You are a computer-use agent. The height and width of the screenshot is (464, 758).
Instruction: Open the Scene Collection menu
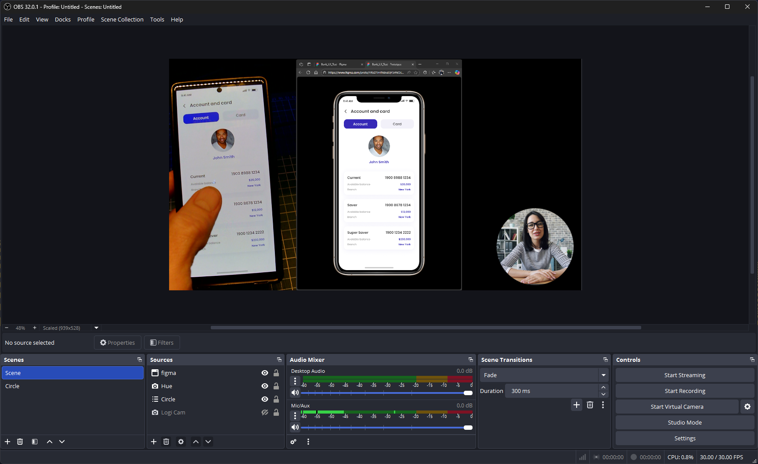click(122, 19)
